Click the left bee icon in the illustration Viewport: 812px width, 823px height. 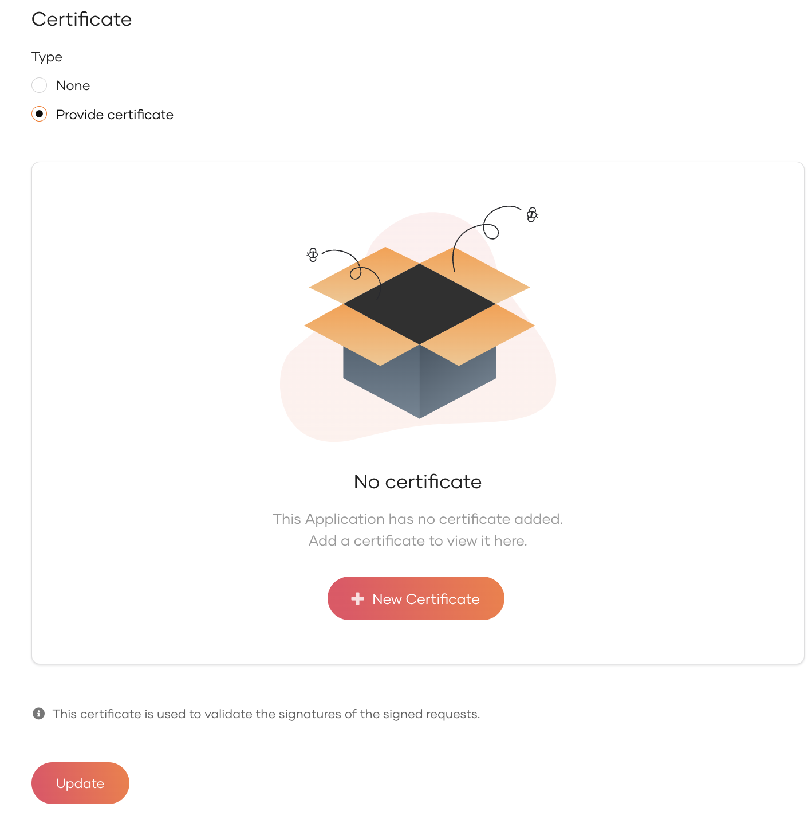pyautogui.click(x=313, y=254)
